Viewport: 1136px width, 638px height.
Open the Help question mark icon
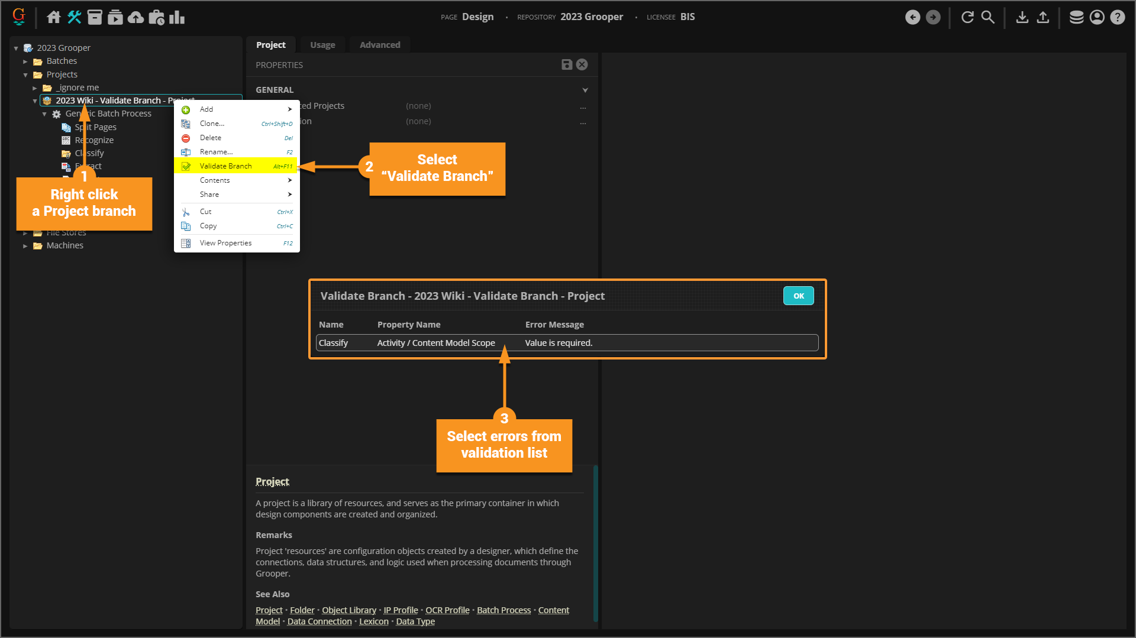click(x=1118, y=17)
